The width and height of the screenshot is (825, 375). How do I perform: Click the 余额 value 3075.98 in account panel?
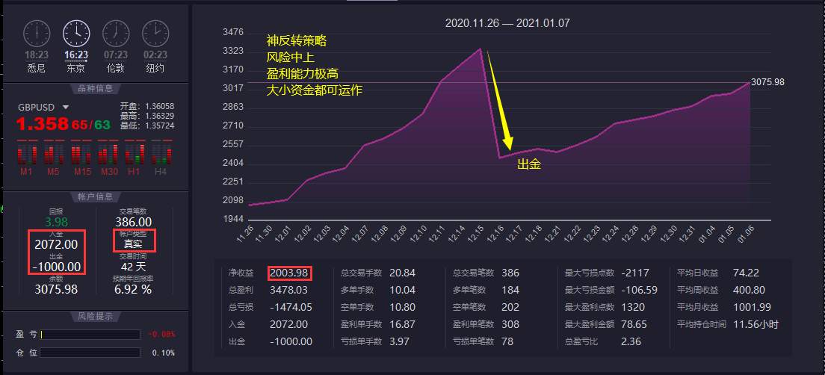56,289
